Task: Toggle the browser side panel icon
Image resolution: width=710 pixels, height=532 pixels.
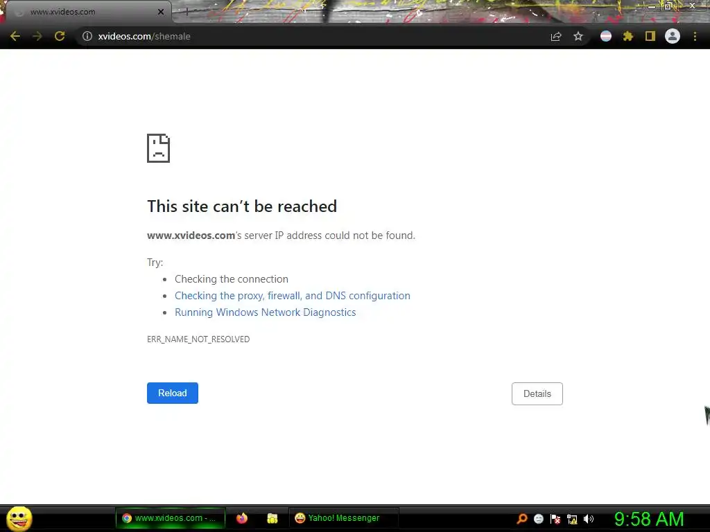Action: [650, 36]
